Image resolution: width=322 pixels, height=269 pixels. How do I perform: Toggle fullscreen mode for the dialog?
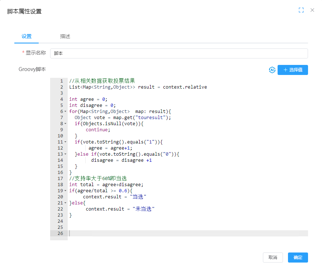(x=301, y=10)
